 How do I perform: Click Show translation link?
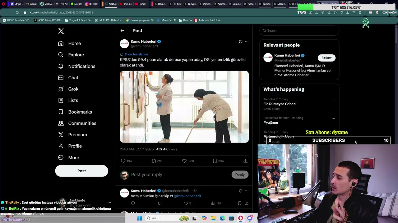coord(136,54)
